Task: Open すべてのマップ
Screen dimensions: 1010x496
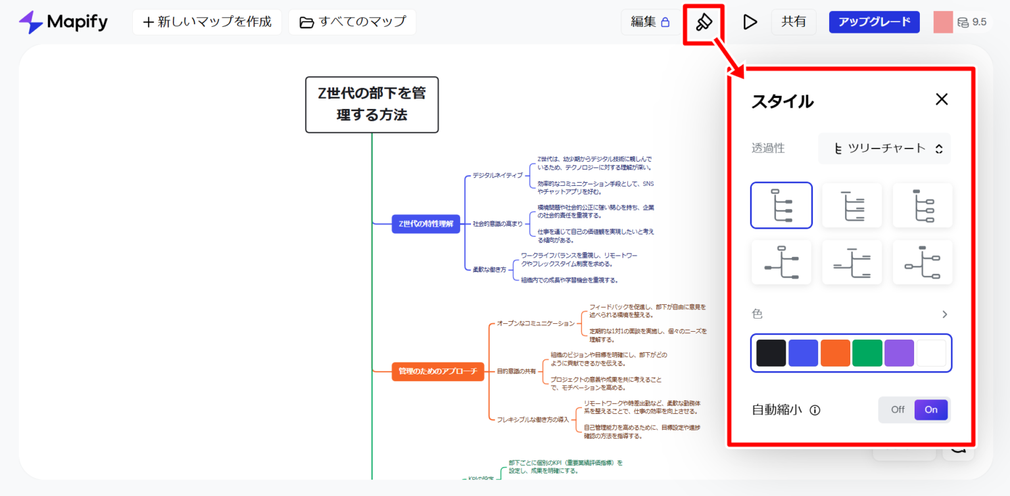Action: pyautogui.click(x=352, y=22)
